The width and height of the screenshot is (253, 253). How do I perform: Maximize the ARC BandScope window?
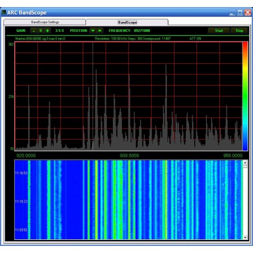point(240,13)
